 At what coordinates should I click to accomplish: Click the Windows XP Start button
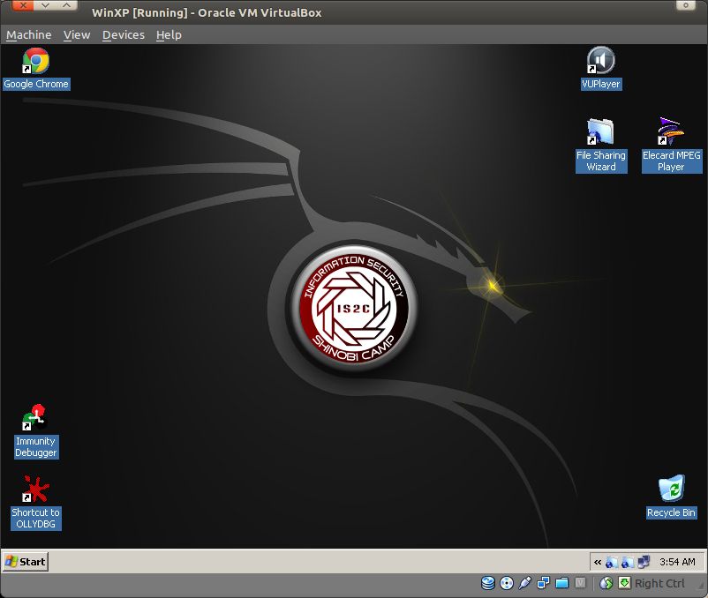pyautogui.click(x=26, y=562)
